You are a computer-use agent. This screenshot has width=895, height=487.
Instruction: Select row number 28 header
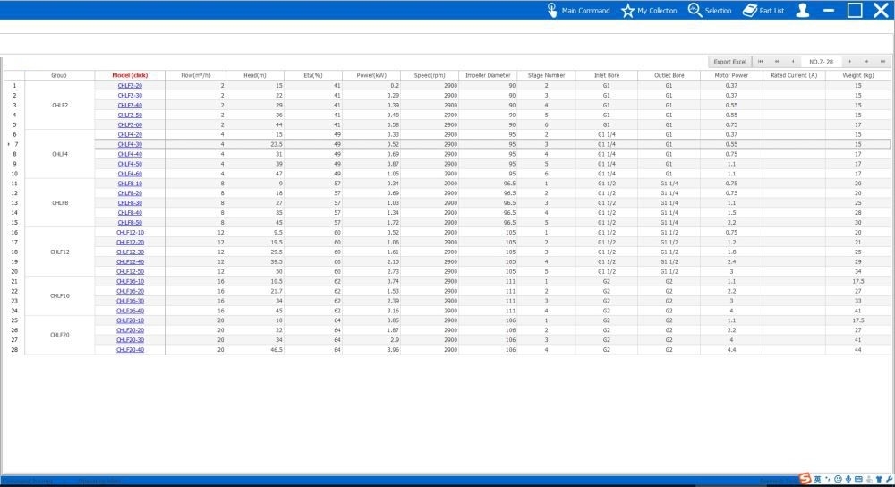click(14, 350)
